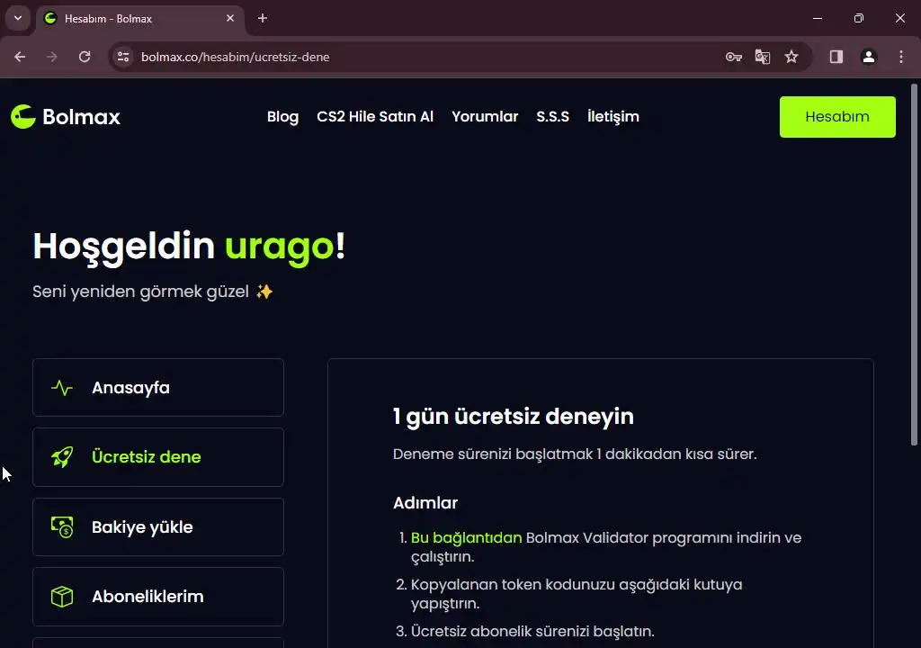The height and width of the screenshot is (648, 921).
Task: Open CS2 Hile Satın Al page
Action: coord(375,116)
